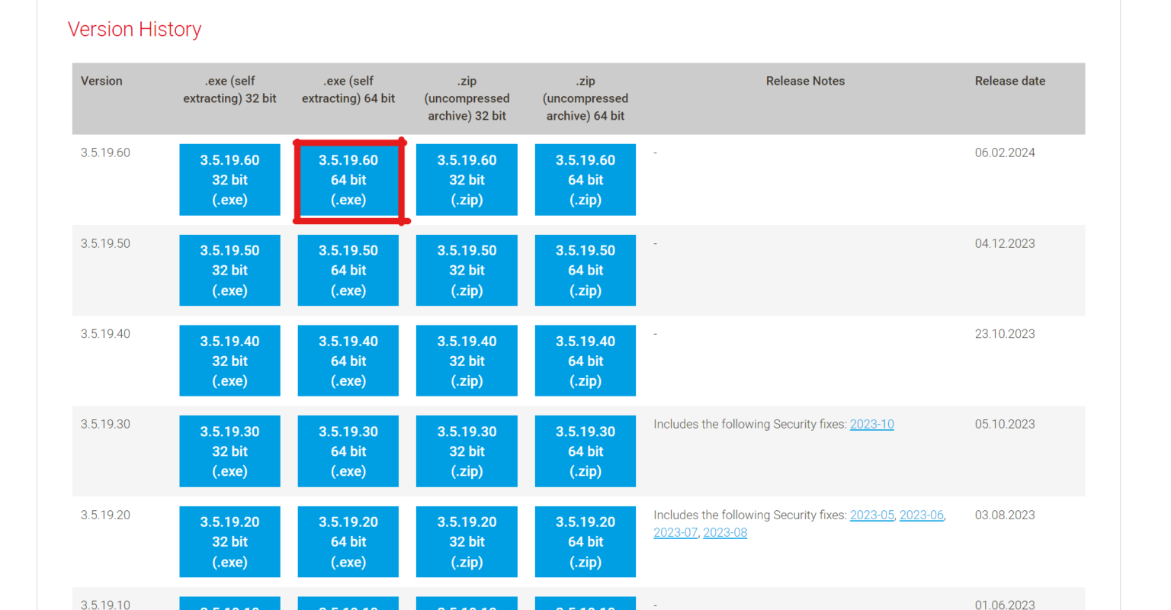Open the 2023-10 security fixes link
Viewport: 1171px width, 610px height.
tap(871, 425)
